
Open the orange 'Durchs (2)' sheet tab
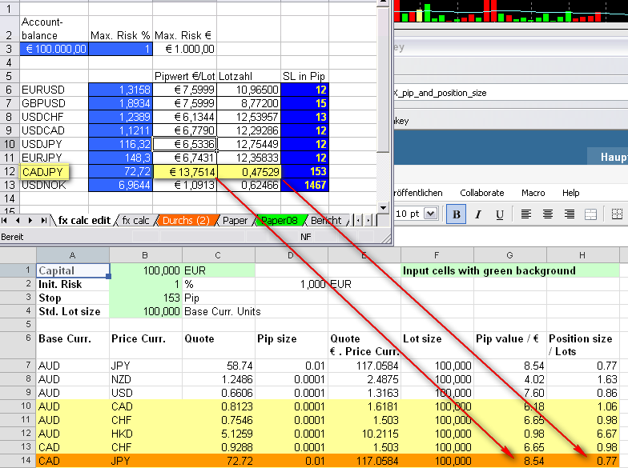point(186,221)
